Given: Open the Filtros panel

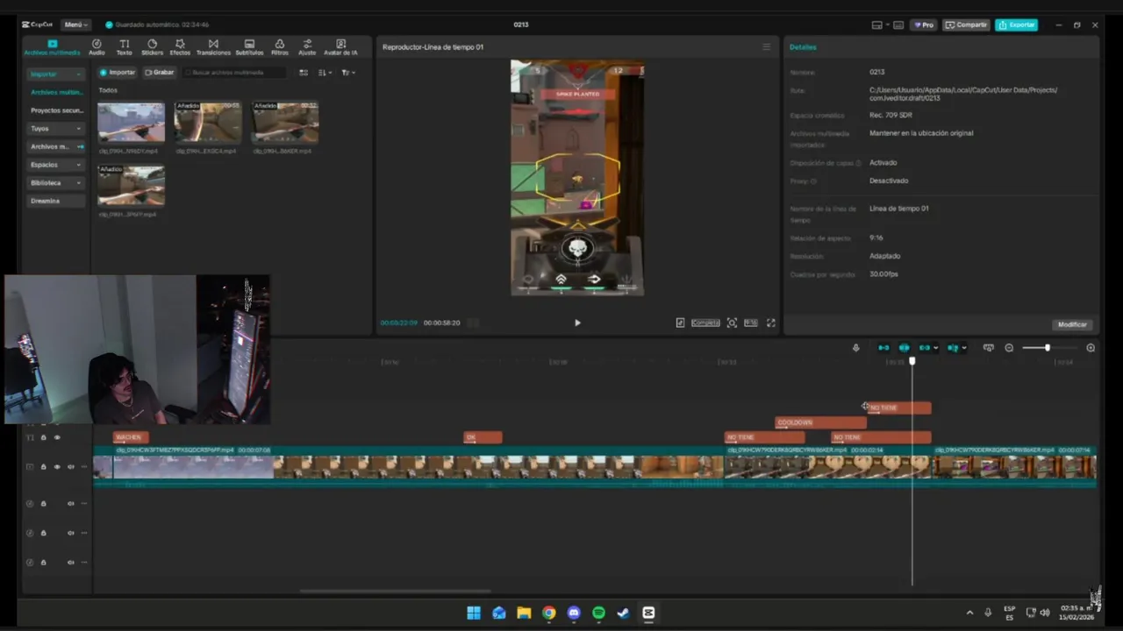Looking at the screenshot, I should click(x=279, y=47).
